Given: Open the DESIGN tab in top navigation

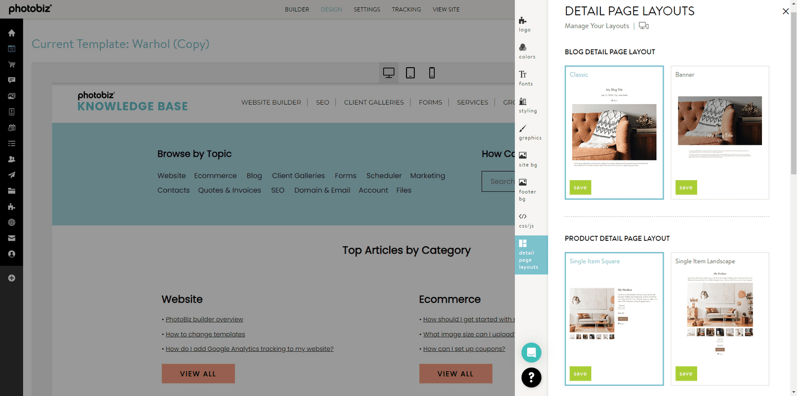Looking at the screenshot, I should click(331, 9).
